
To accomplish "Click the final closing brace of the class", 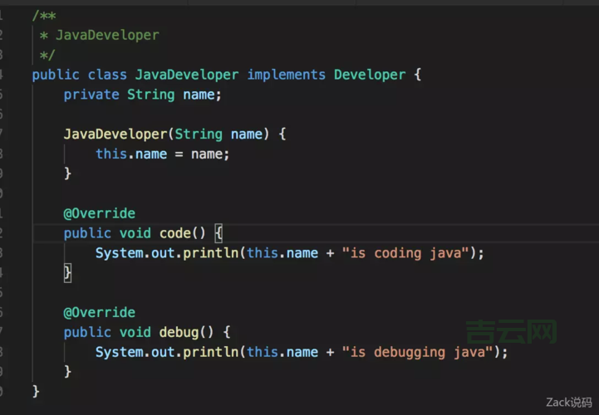I will 36,391.
